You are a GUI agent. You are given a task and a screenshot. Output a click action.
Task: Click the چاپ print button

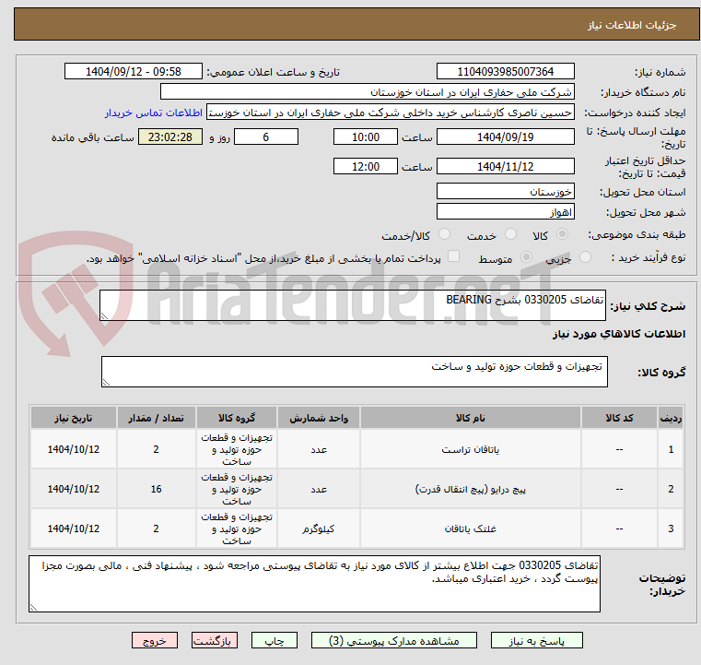point(275,640)
